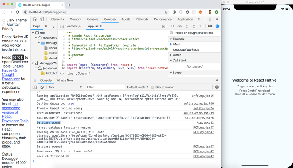Open infoLog.js:16 source link
293x168 pixels.
coord(203,96)
